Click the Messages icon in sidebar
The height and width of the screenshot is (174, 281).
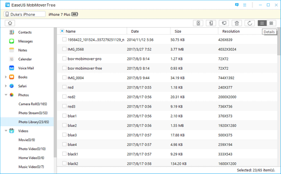coord(12,41)
